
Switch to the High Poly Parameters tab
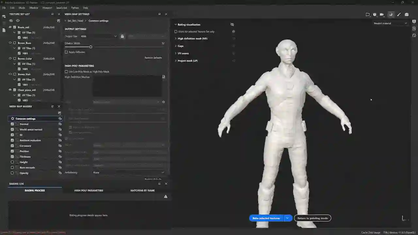pyautogui.click(x=88, y=190)
